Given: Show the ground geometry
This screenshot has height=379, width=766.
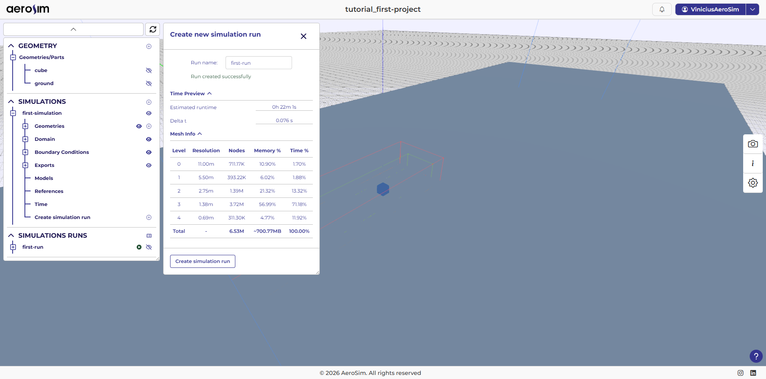Looking at the screenshot, I should (148, 83).
